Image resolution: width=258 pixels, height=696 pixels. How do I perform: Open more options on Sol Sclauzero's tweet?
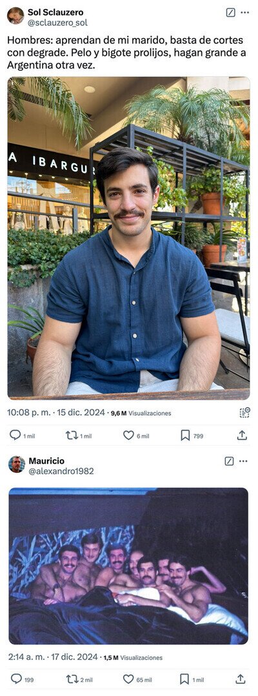pyautogui.click(x=244, y=12)
